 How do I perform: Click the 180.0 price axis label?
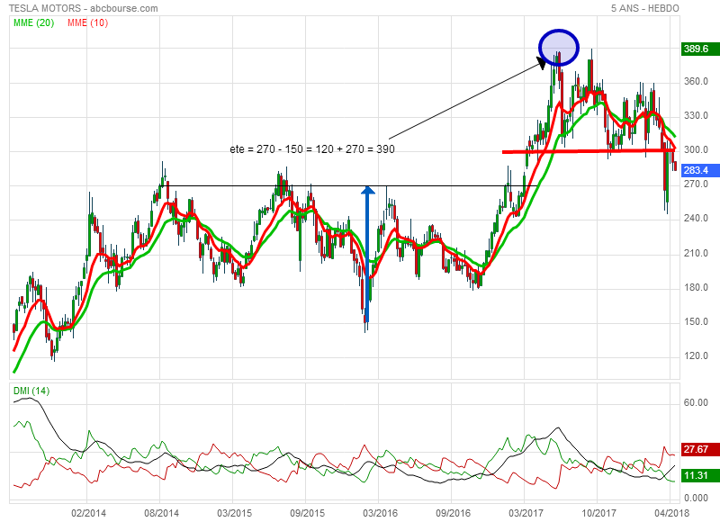click(696, 287)
